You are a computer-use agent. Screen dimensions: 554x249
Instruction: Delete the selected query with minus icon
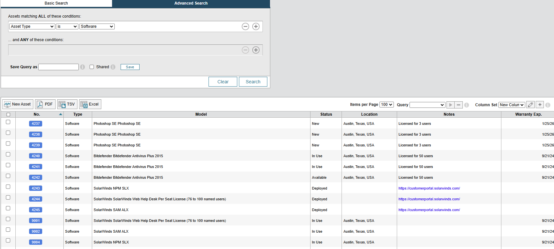[459, 105]
